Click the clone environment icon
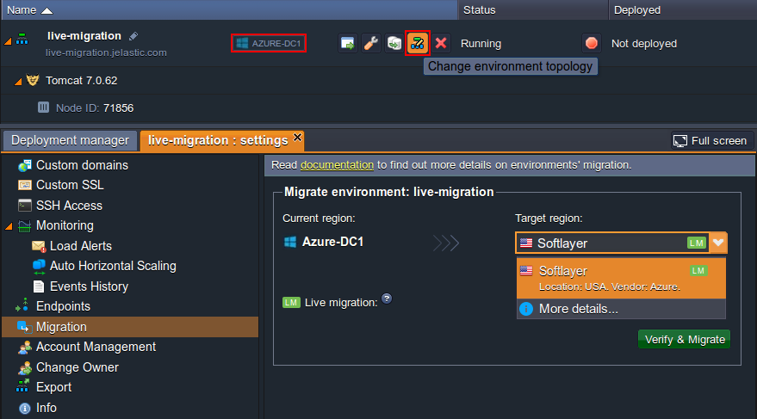The image size is (757, 419). click(x=394, y=43)
